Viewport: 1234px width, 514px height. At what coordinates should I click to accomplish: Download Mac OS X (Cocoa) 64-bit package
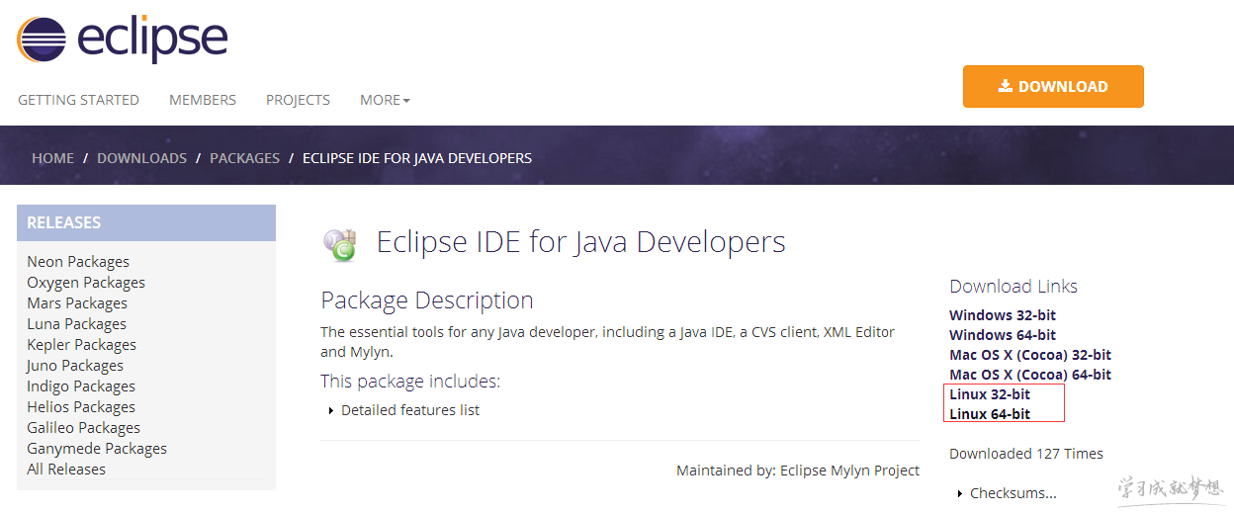(x=1030, y=375)
